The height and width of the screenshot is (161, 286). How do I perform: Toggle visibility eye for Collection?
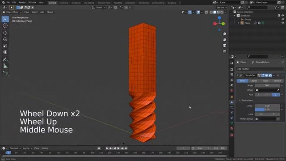(x=282, y=16)
